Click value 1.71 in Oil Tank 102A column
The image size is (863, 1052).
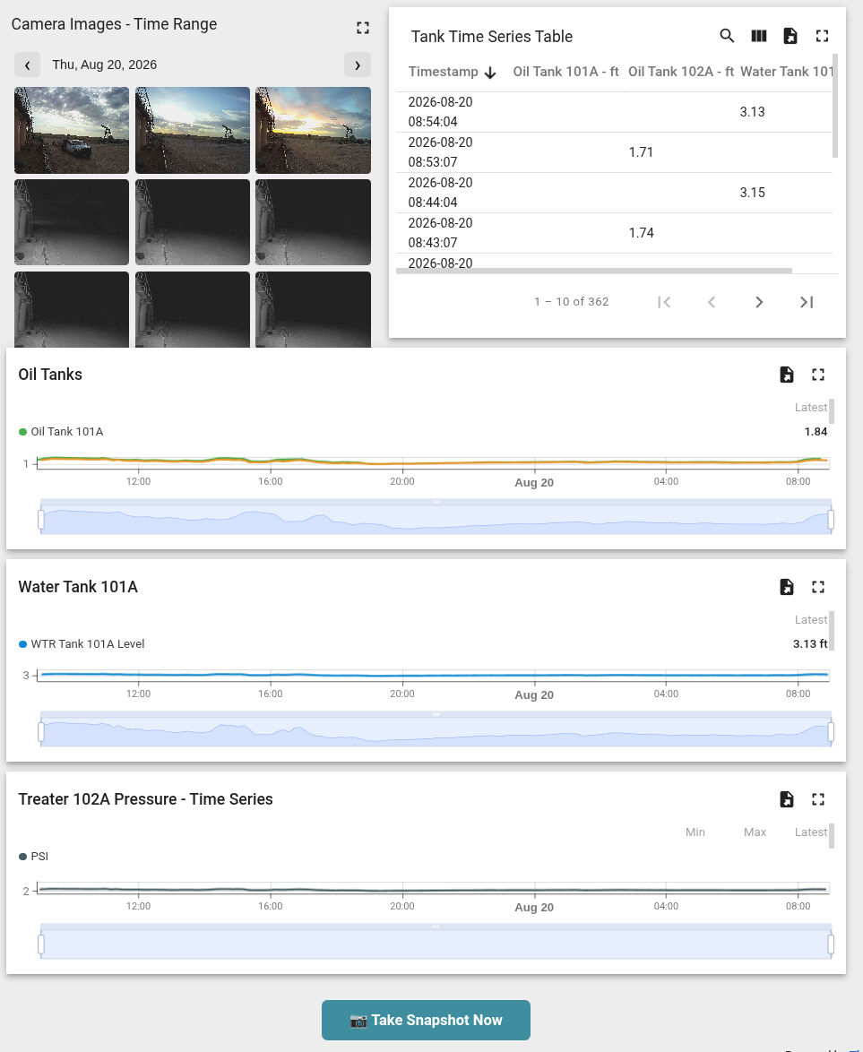641,152
